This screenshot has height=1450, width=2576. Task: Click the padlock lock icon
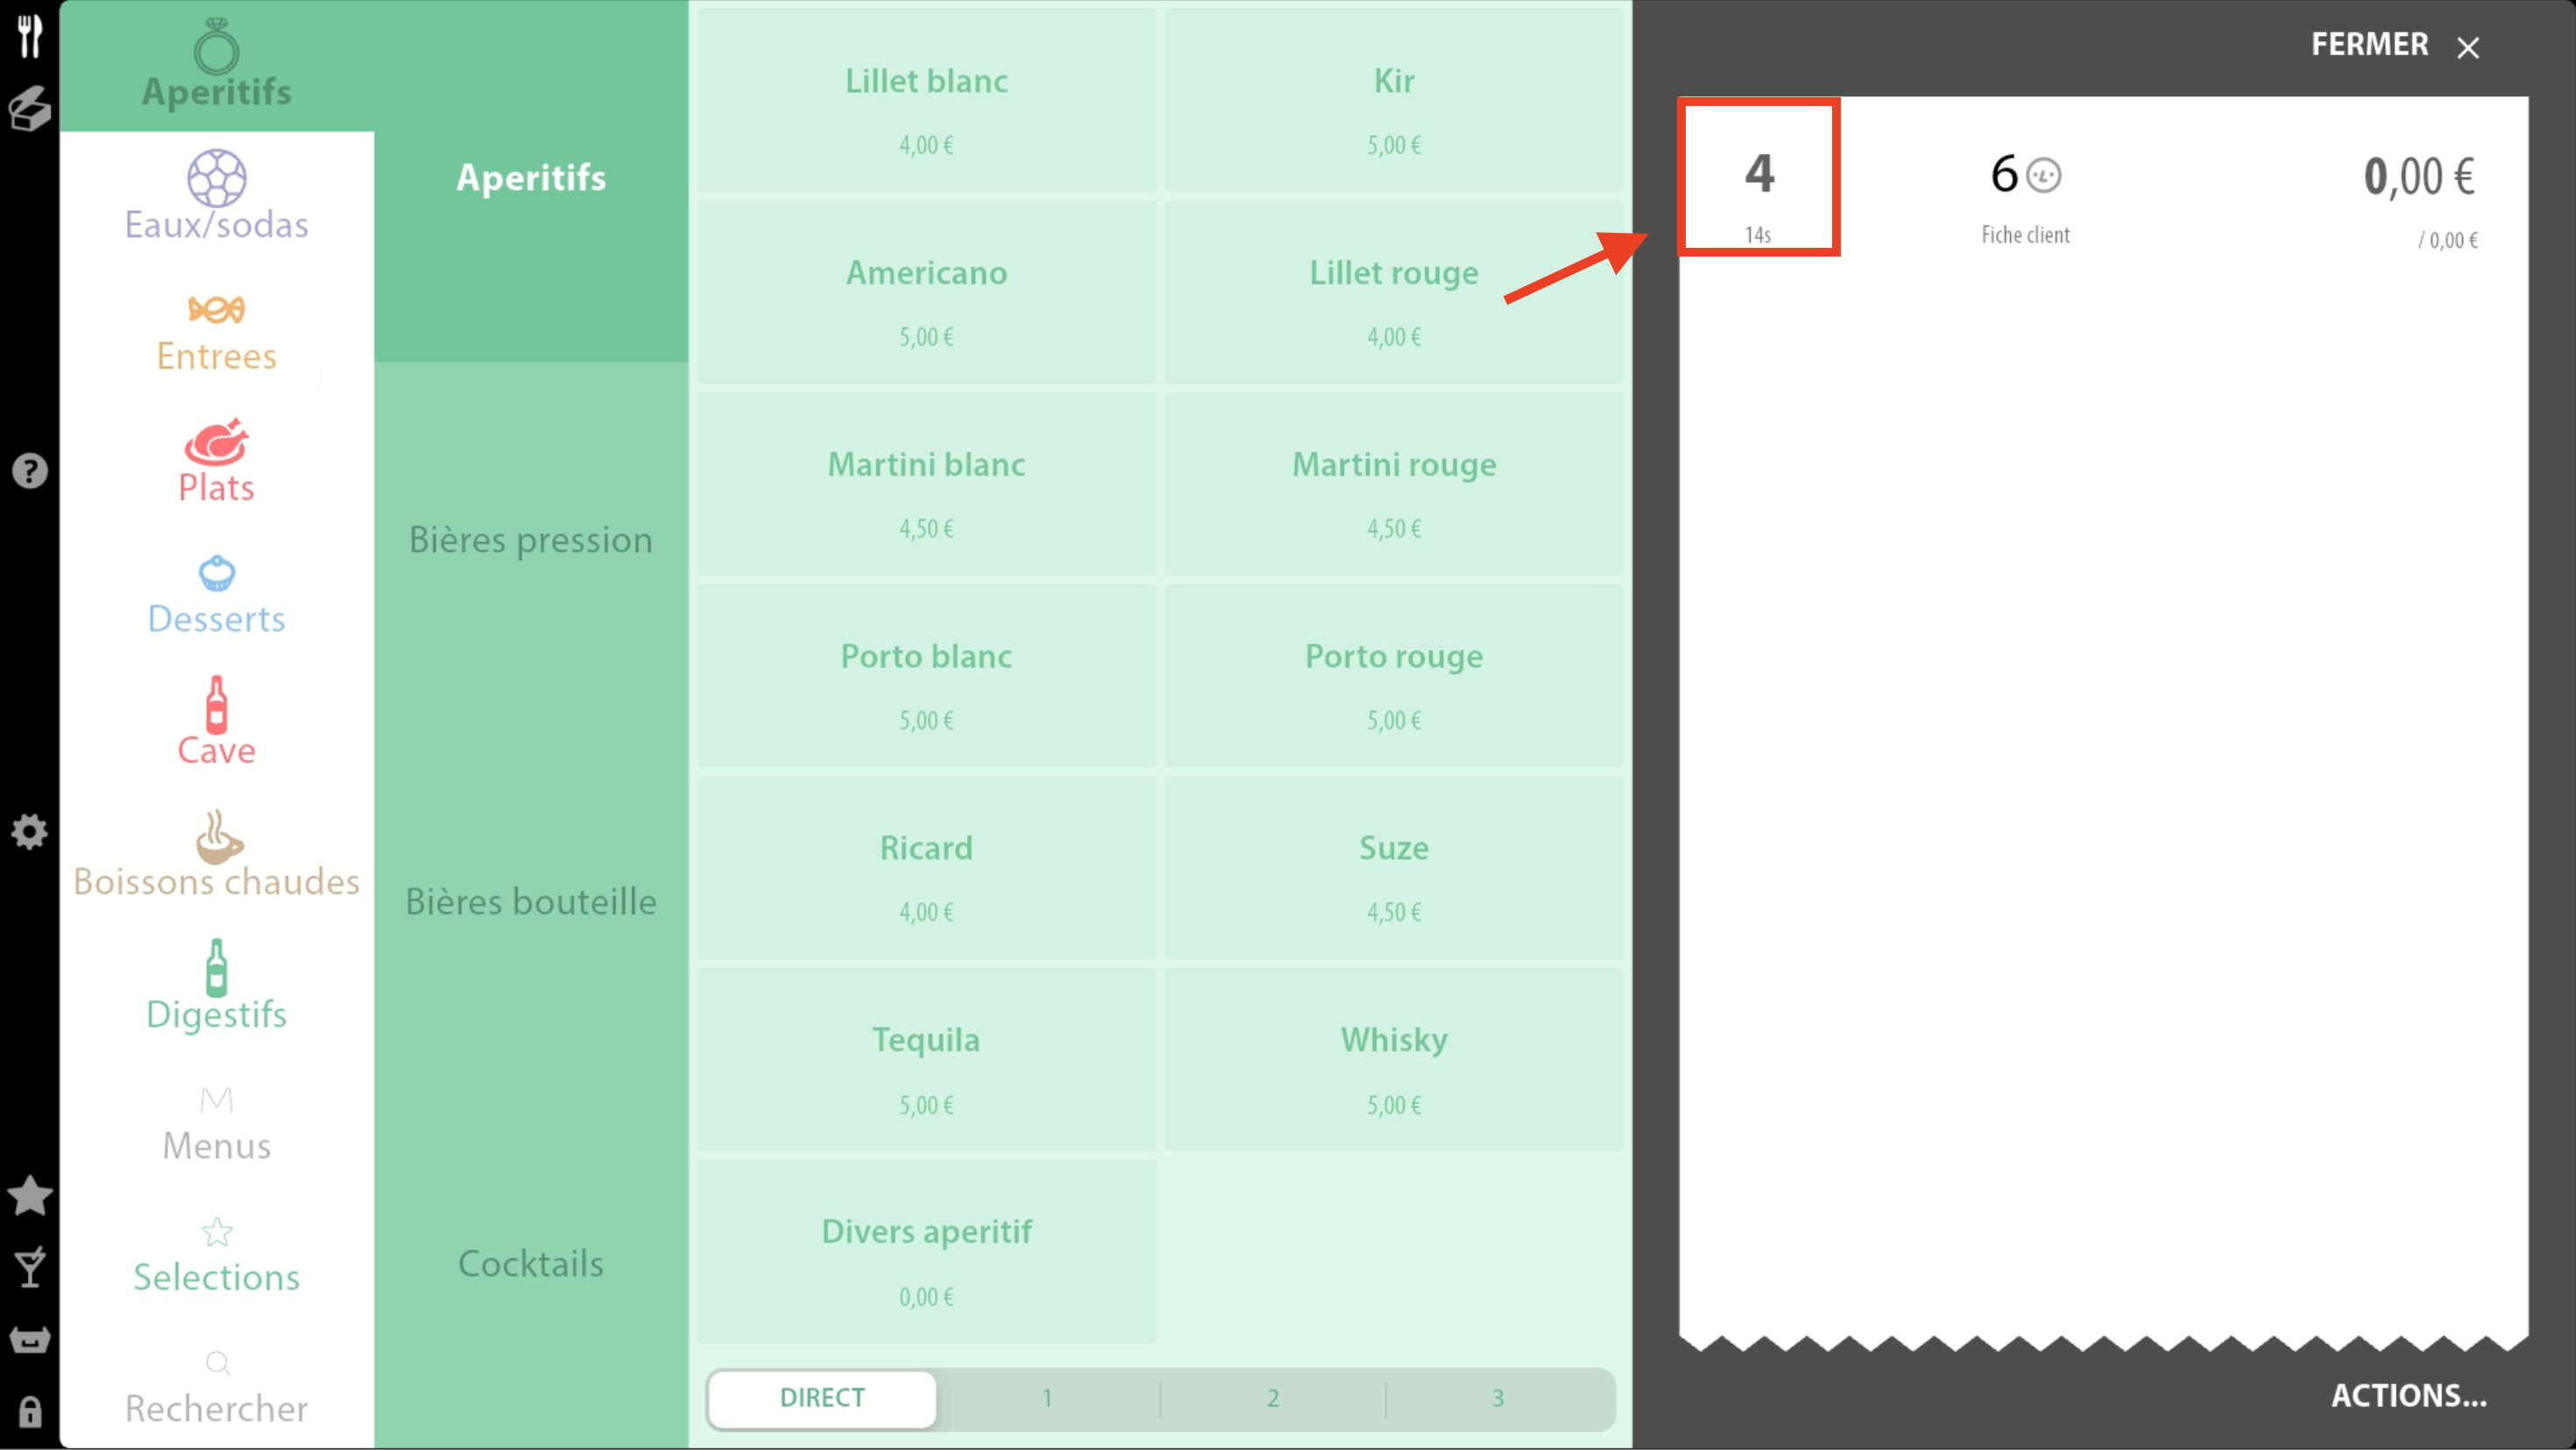coord(30,1411)
